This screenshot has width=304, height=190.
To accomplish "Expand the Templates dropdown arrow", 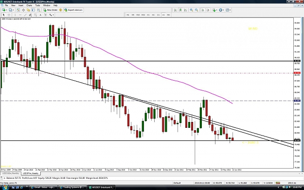I will click(x=230, y=10).
